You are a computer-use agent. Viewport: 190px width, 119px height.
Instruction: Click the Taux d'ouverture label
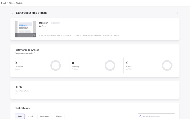(22, 91)
